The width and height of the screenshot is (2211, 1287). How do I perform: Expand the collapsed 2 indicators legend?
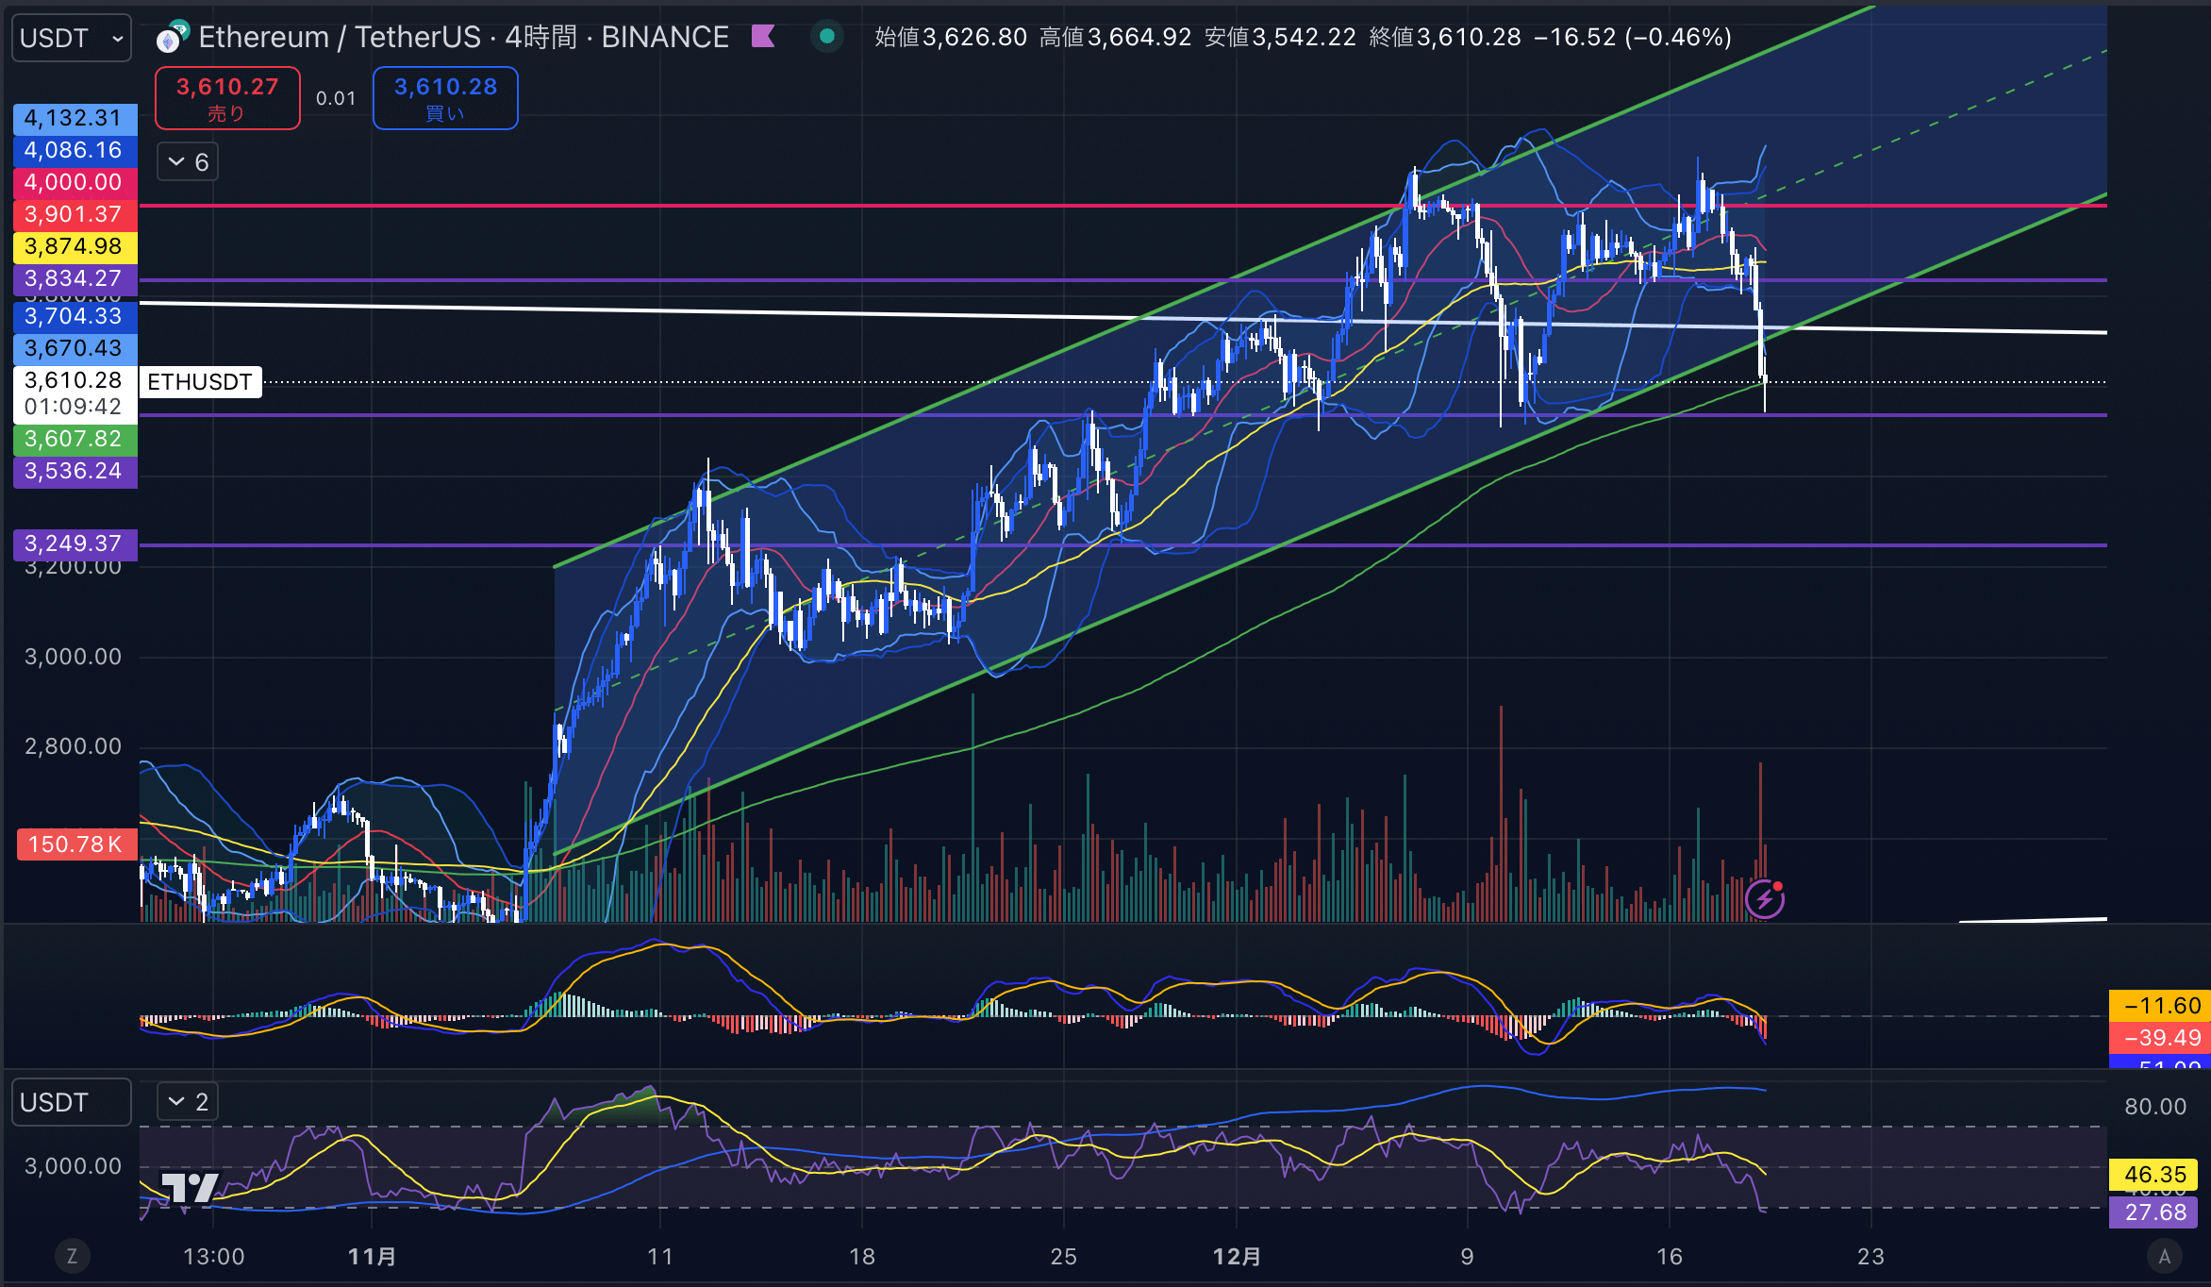(188, 1101)
